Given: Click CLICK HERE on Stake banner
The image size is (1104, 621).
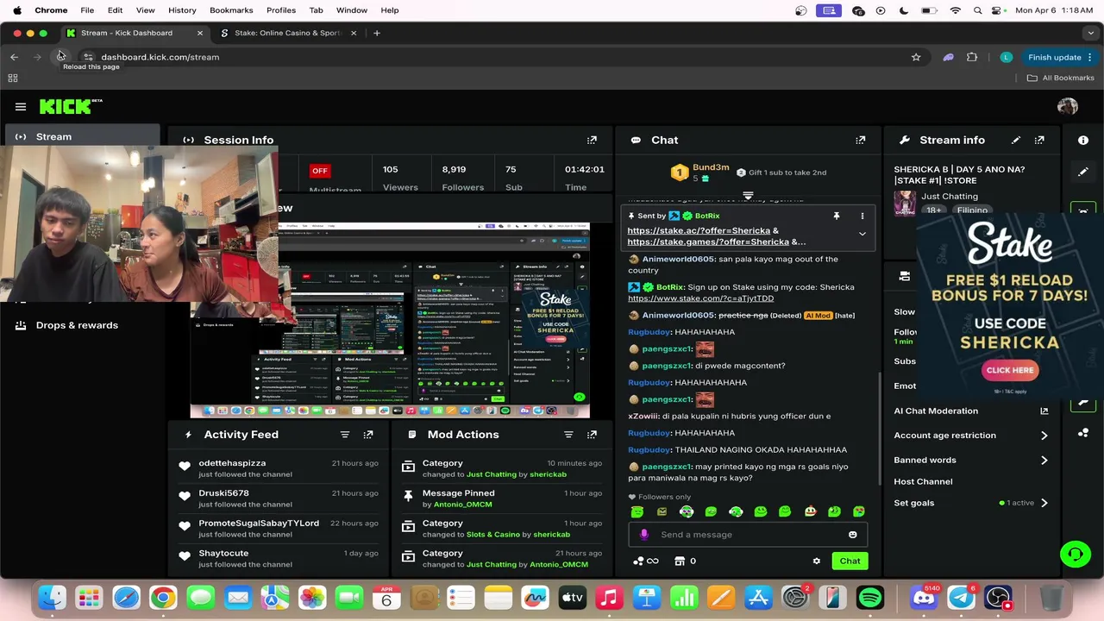Looking at the screenshot, I should (1010, 370).
